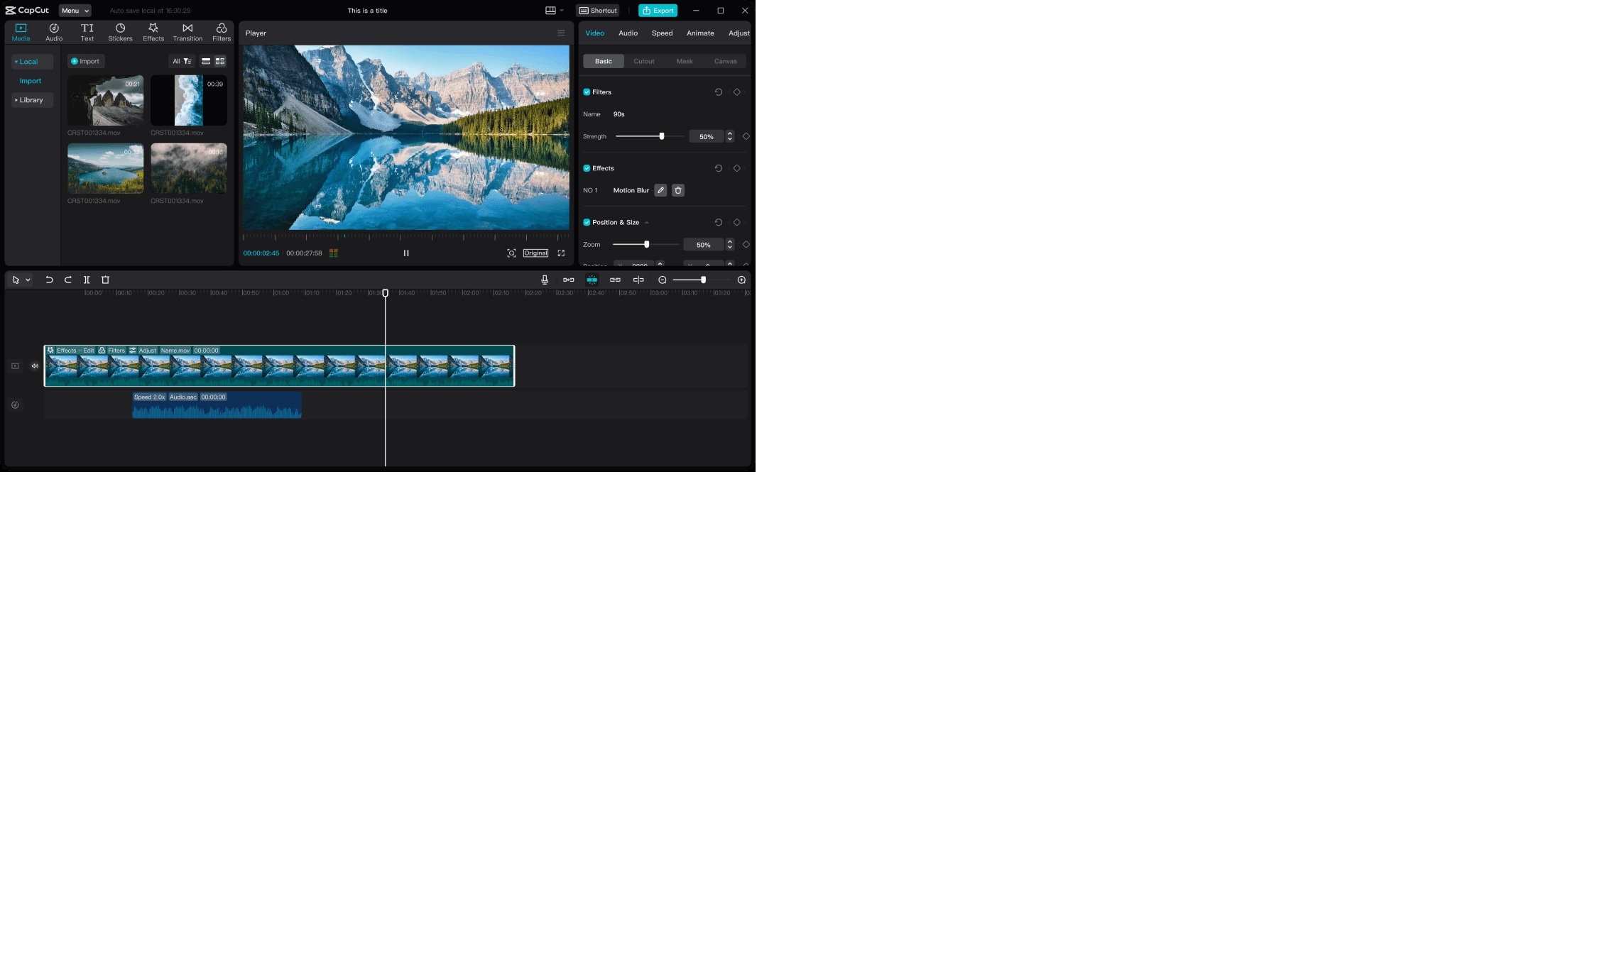Screen dimensions: 1602x975
Task: Expand the selection tool mode dropdown
Action: [x=28, y=280]
